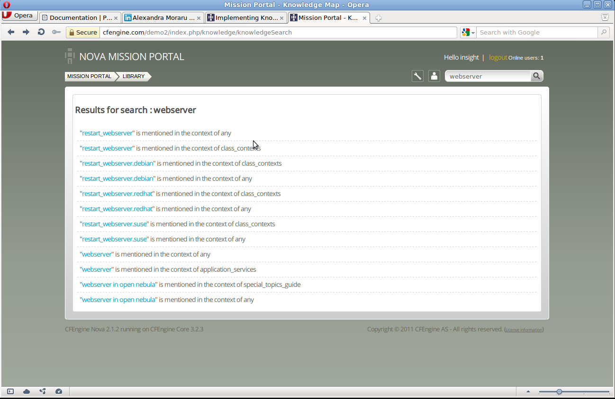
Task: Open restart_webserver.suse link in context of any
Action: [x=114, y=239]
